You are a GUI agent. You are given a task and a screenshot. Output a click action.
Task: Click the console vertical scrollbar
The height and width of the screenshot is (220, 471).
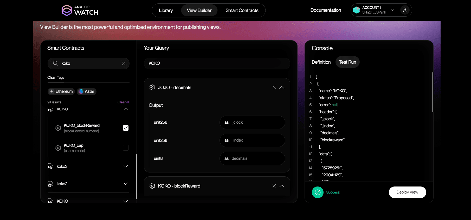pyautogui.click(x=433, y=92)
